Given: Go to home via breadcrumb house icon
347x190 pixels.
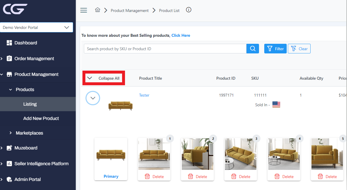Looking at the screenshot, I should tap(98, 10).
